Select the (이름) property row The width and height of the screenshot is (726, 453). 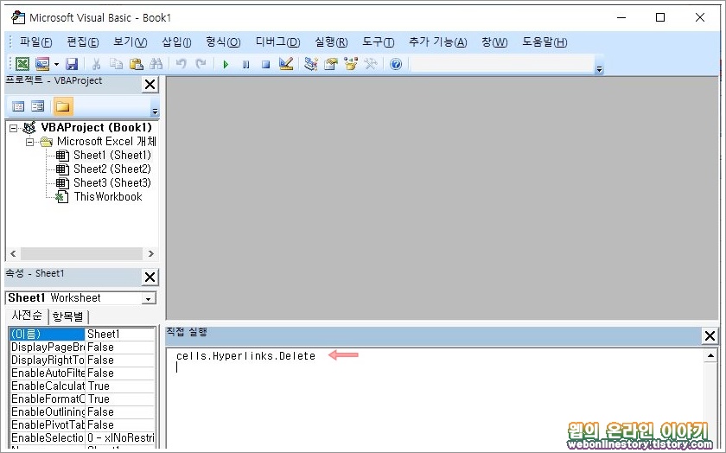coord(82,334)
